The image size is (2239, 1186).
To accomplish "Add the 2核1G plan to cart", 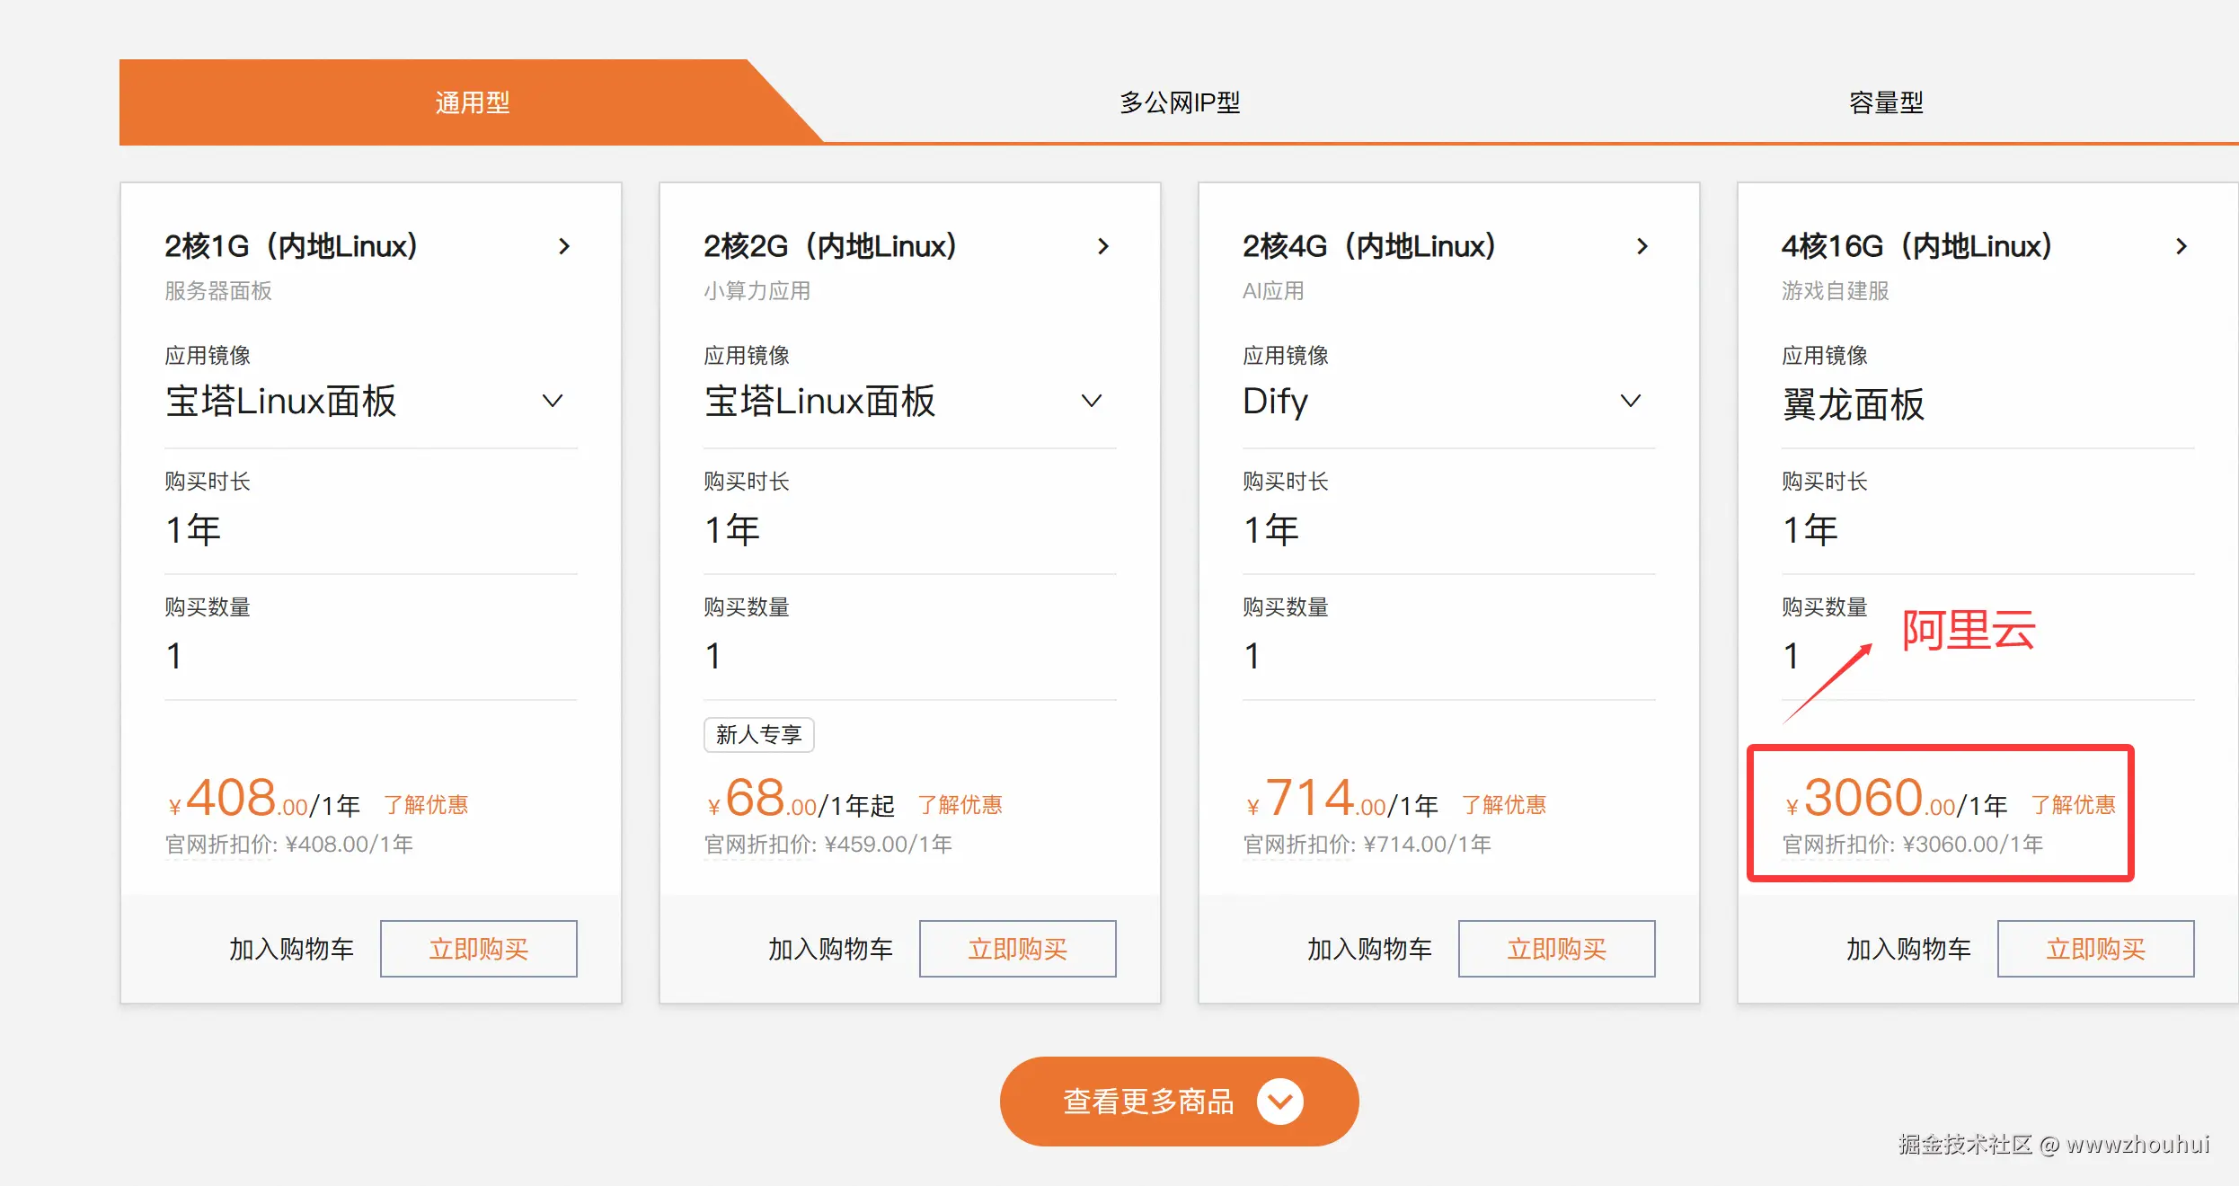I will (x=291, y=949).
